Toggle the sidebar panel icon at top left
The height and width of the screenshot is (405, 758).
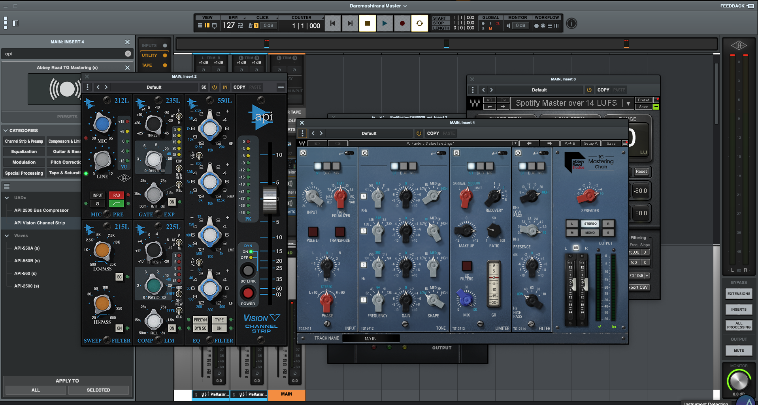click(15, 23)
